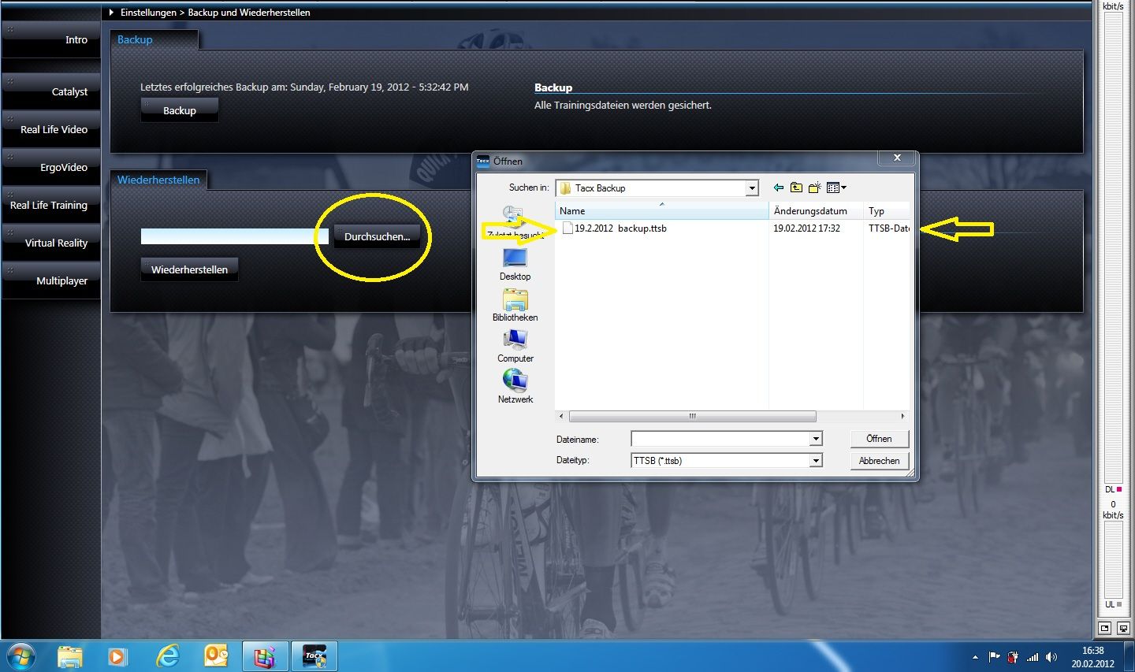Open Netzwerk in the places bar

coord(515,387)
